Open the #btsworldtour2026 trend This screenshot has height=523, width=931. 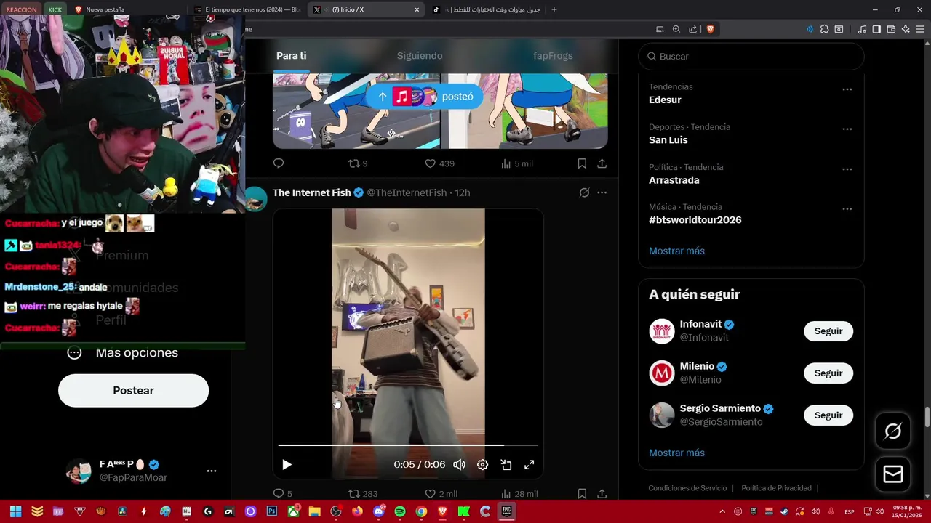point(695,220)
